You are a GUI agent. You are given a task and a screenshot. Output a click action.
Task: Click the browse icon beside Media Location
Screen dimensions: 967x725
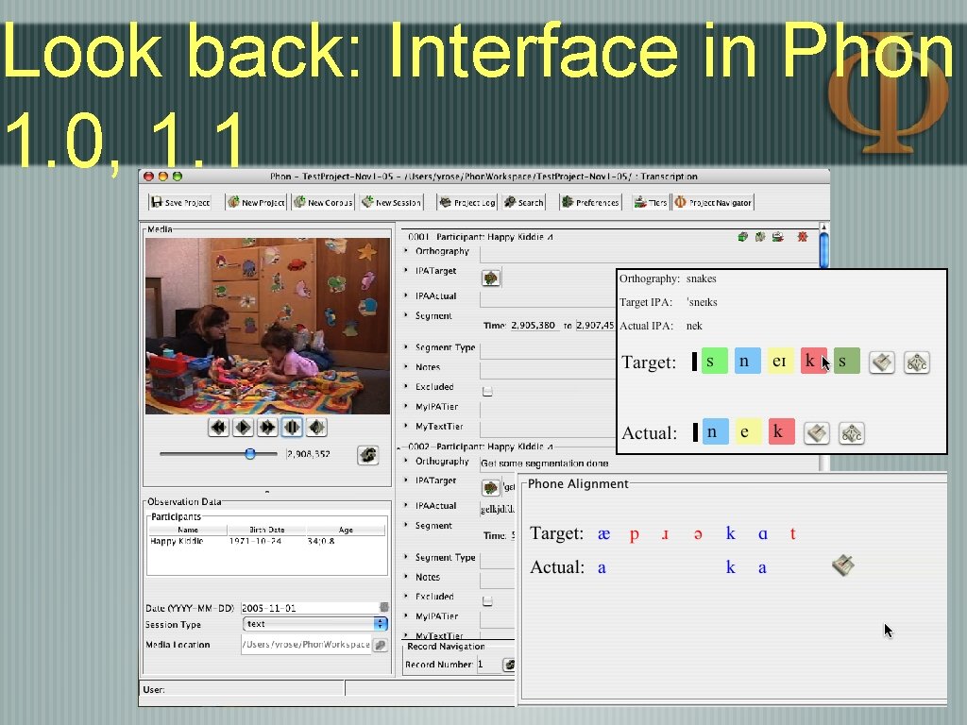(x=381, y=645)
